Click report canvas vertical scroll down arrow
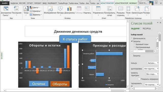 (128, 87)
